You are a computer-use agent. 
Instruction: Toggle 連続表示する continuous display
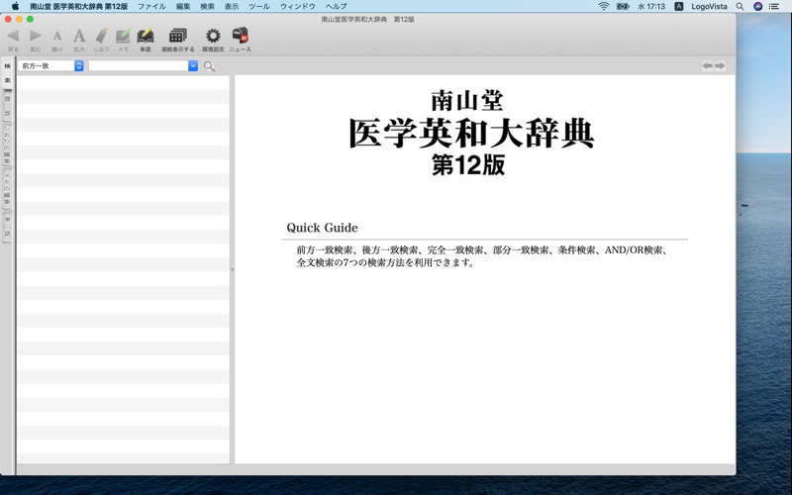tap(178, 36)
